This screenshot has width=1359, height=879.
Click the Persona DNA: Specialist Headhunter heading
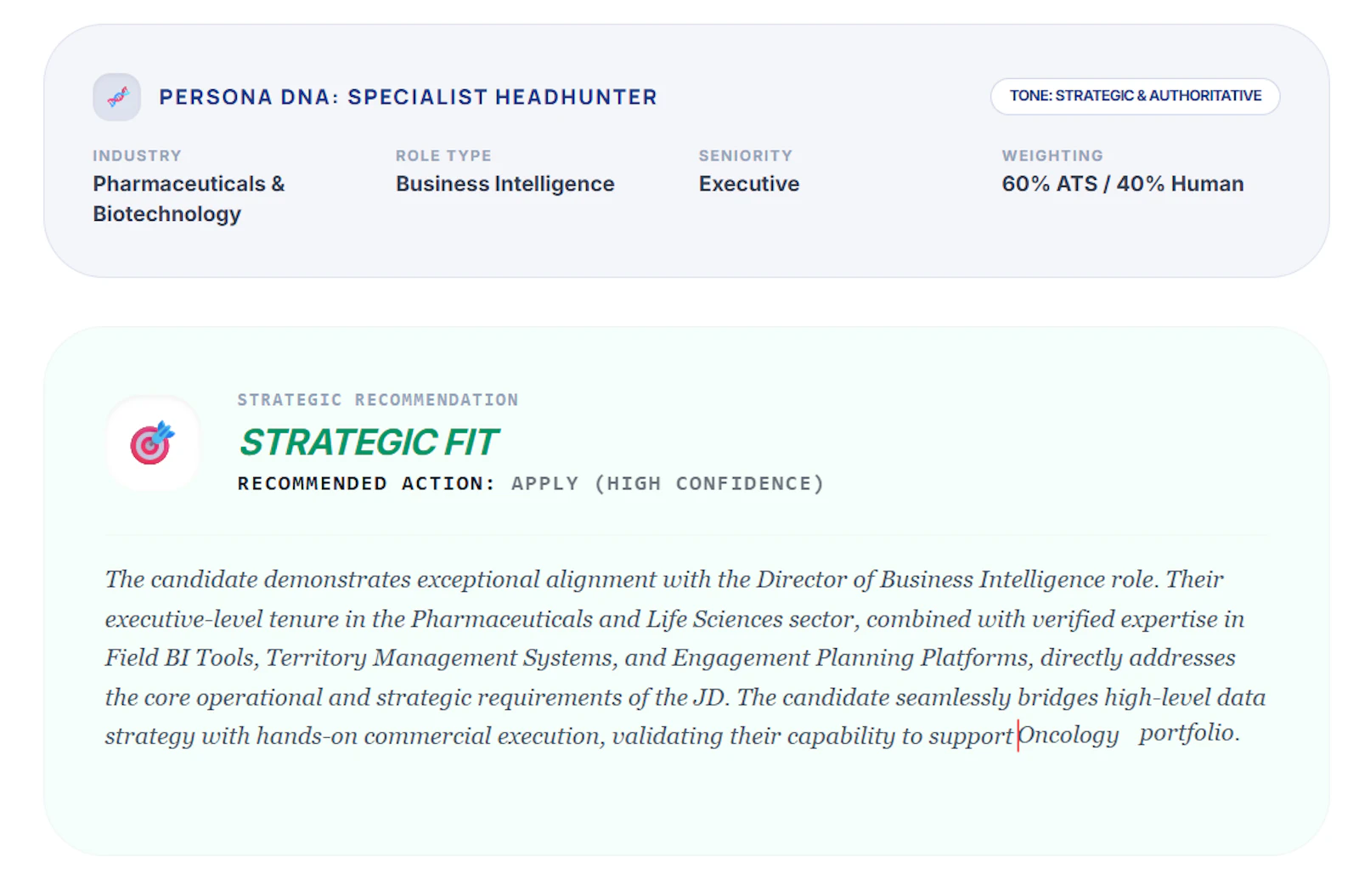click(x=408, y=97)
